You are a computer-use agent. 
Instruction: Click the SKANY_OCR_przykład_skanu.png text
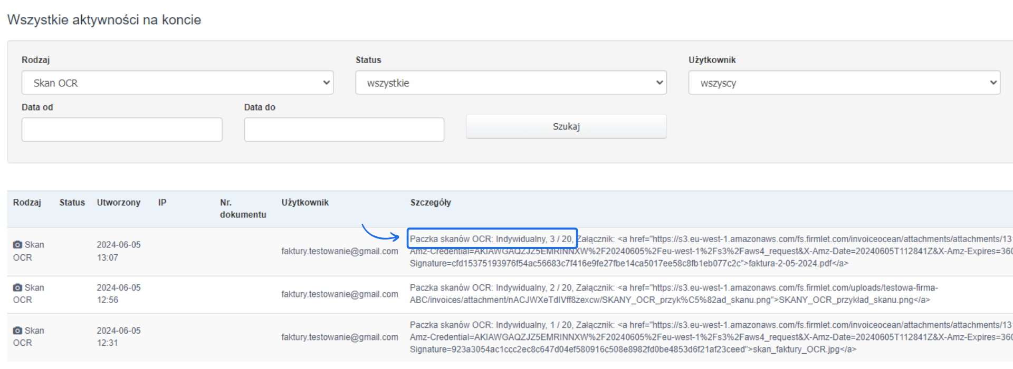click(x=846, y=300)
